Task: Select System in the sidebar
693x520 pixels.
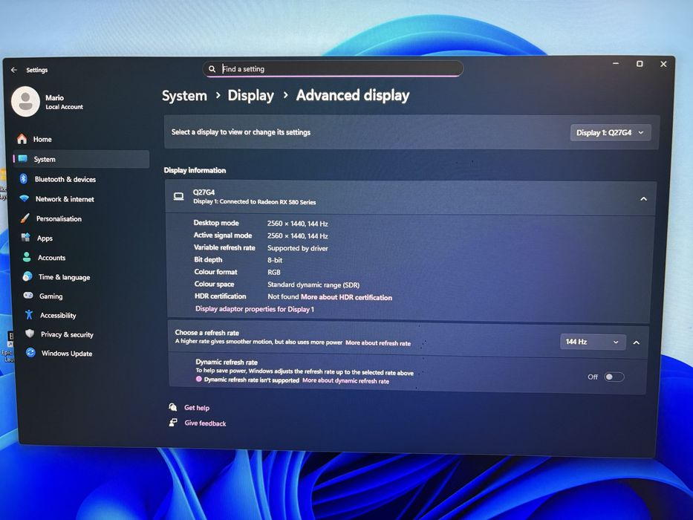Action: pyautogui.click(x=81, y=159)
